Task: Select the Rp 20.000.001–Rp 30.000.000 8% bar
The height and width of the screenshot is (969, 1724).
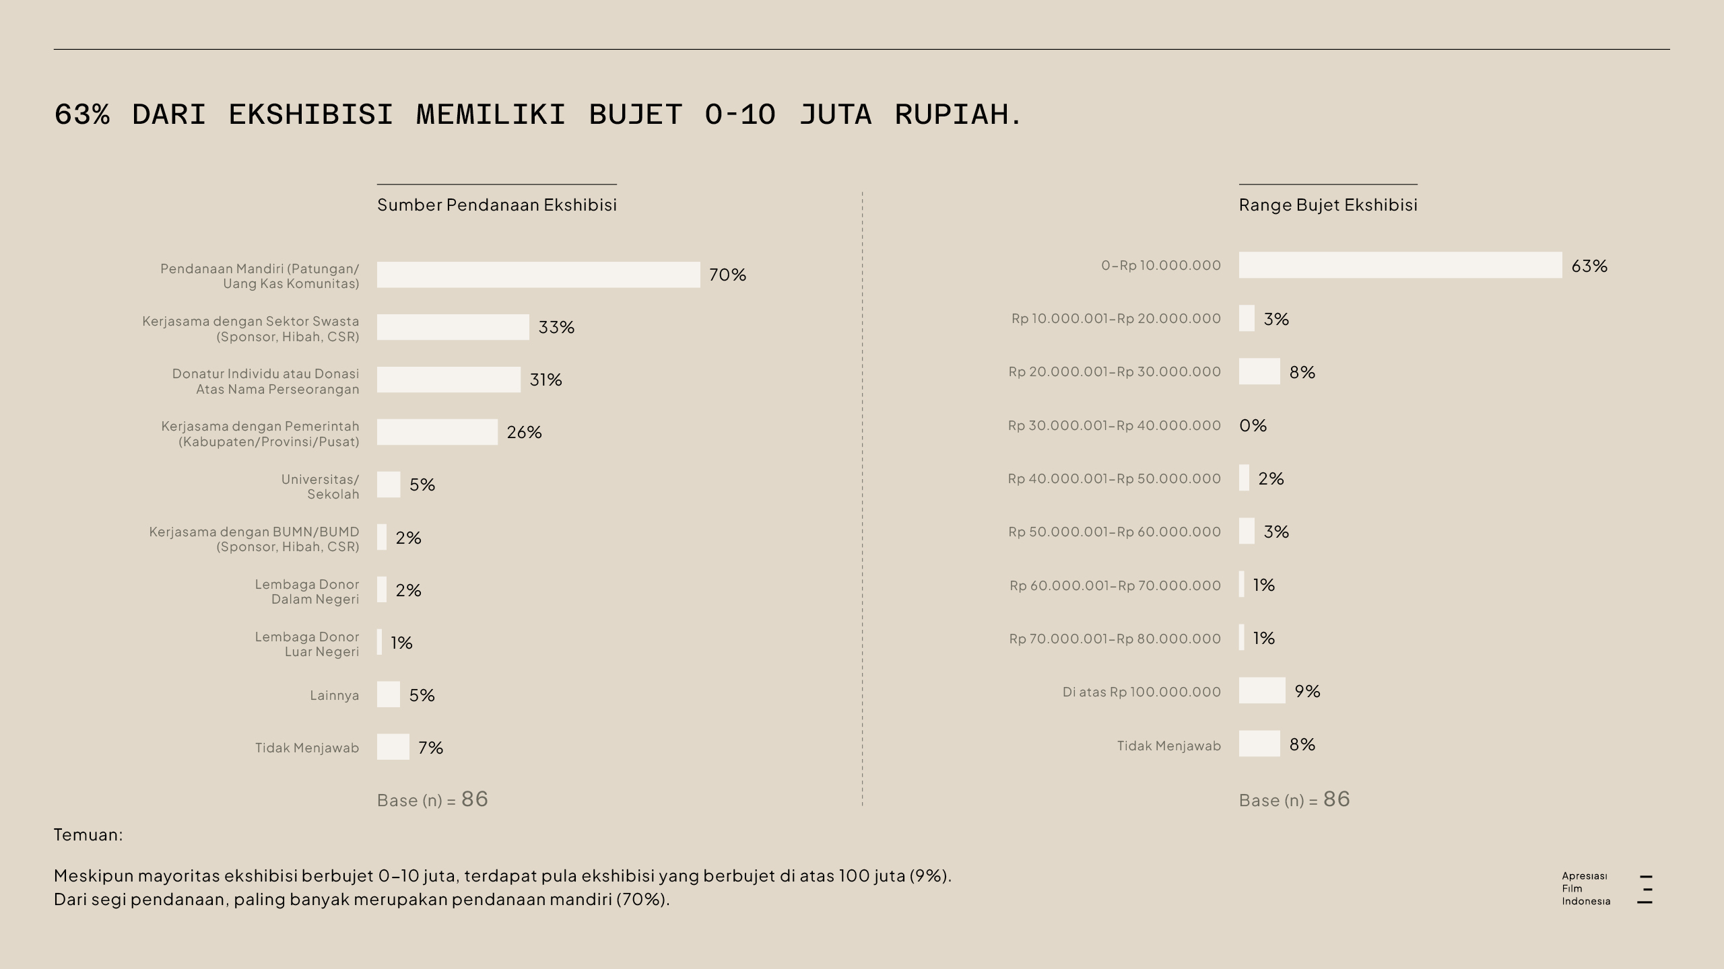Action: pyautogui.click(x=1259, y=371)
